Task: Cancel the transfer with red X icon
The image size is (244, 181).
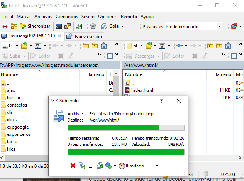Action: (73, 166)
